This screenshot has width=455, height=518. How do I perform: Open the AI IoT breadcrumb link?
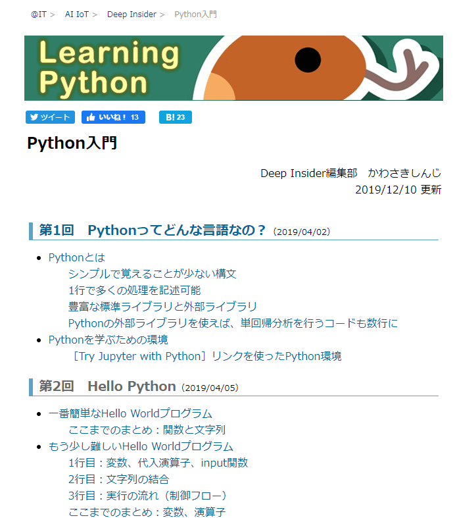(77, 14)
